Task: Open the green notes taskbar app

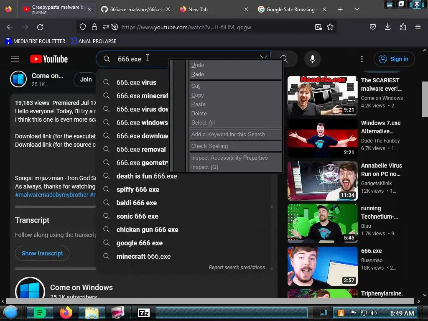Action: click(40, 313)
